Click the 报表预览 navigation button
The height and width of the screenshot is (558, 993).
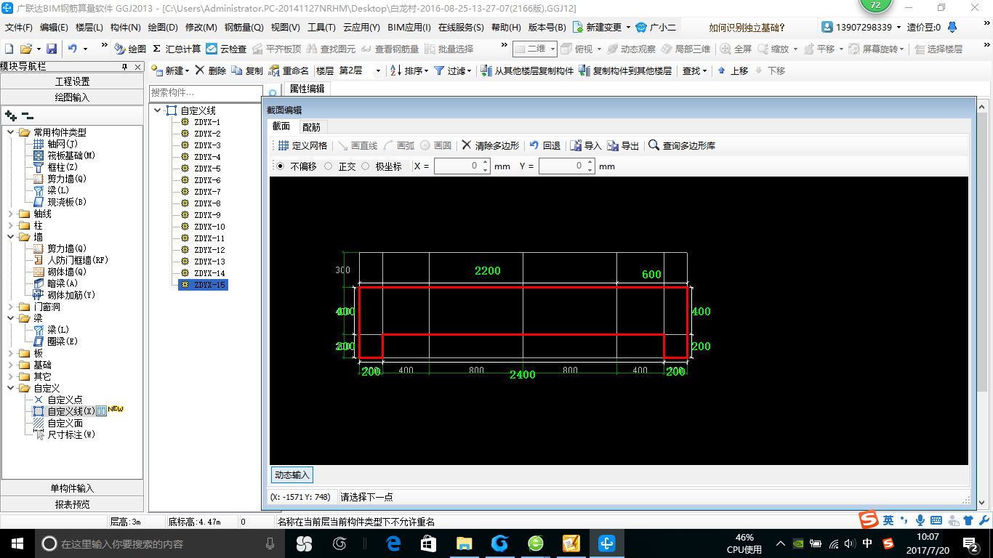72,504
